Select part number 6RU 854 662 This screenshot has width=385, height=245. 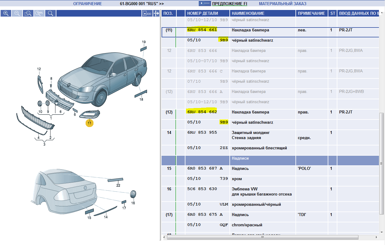point(202,112)
